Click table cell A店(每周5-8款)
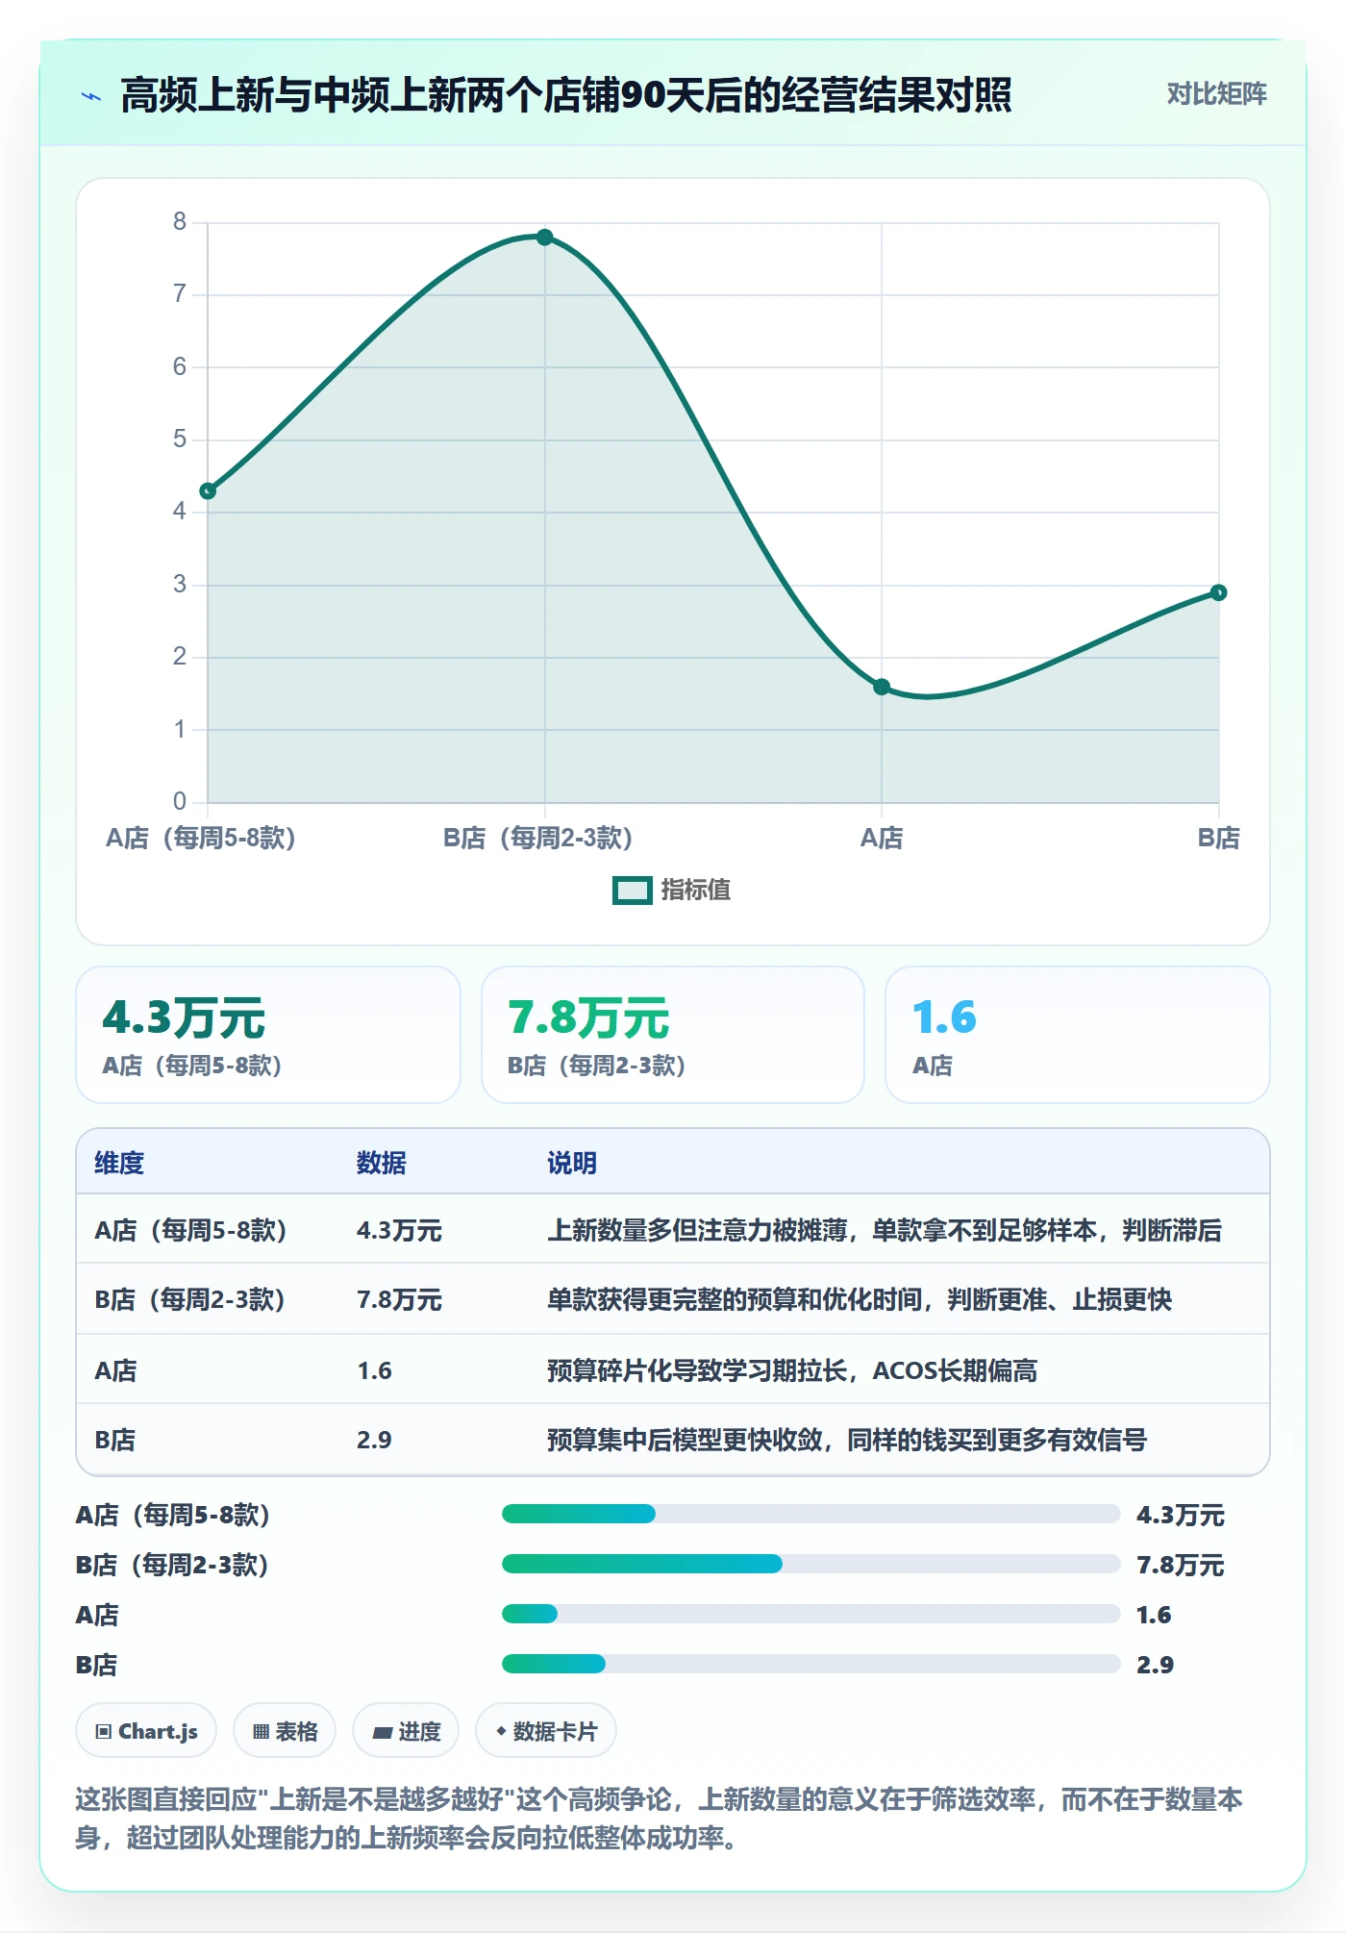The height and width of the screenshot is (1933, 1346). pos(190,1230)
